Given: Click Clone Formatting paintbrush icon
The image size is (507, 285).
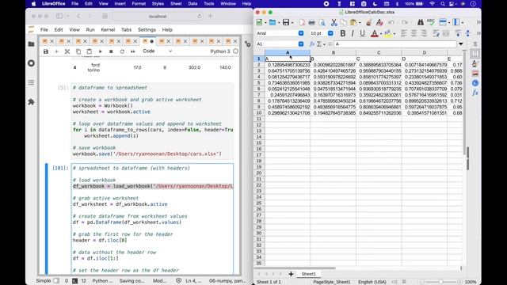Looking at the screenshot, I should pos(369,22).
